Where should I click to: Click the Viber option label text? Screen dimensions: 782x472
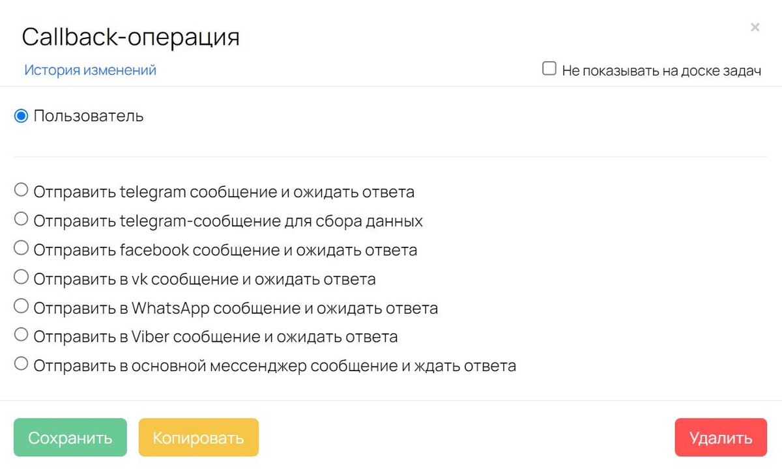216,337
